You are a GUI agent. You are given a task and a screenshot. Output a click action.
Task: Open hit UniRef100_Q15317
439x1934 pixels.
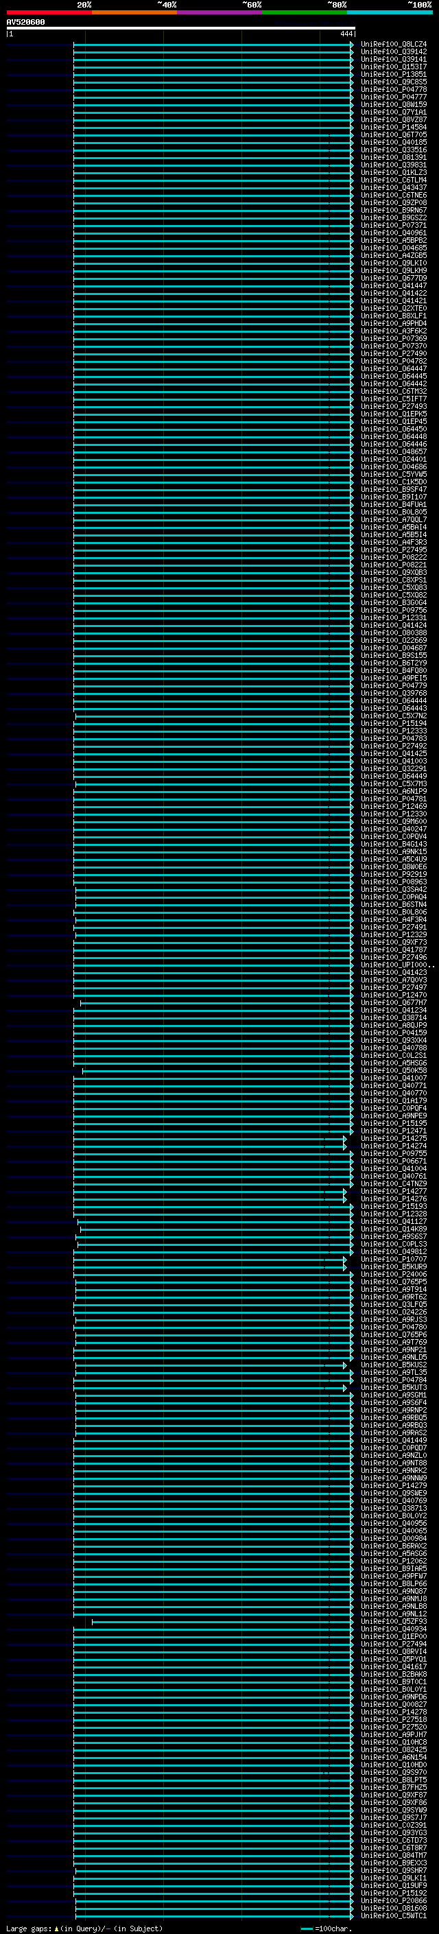(x=394, y=67)
